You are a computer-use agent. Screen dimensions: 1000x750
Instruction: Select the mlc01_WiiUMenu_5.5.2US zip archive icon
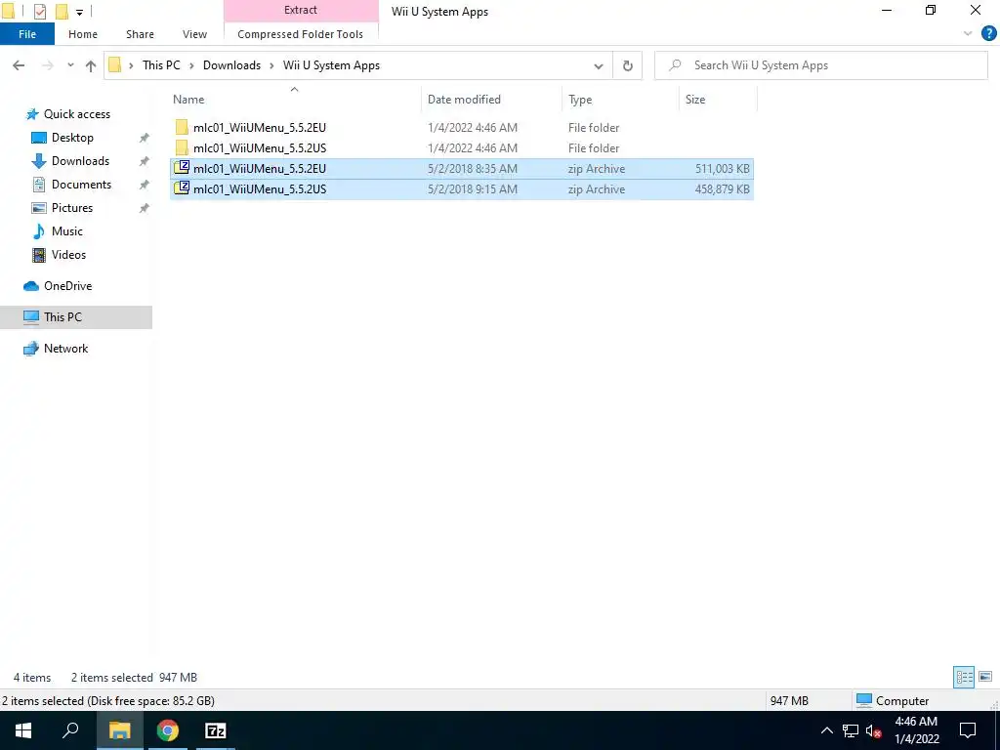[x=182, y=188]
